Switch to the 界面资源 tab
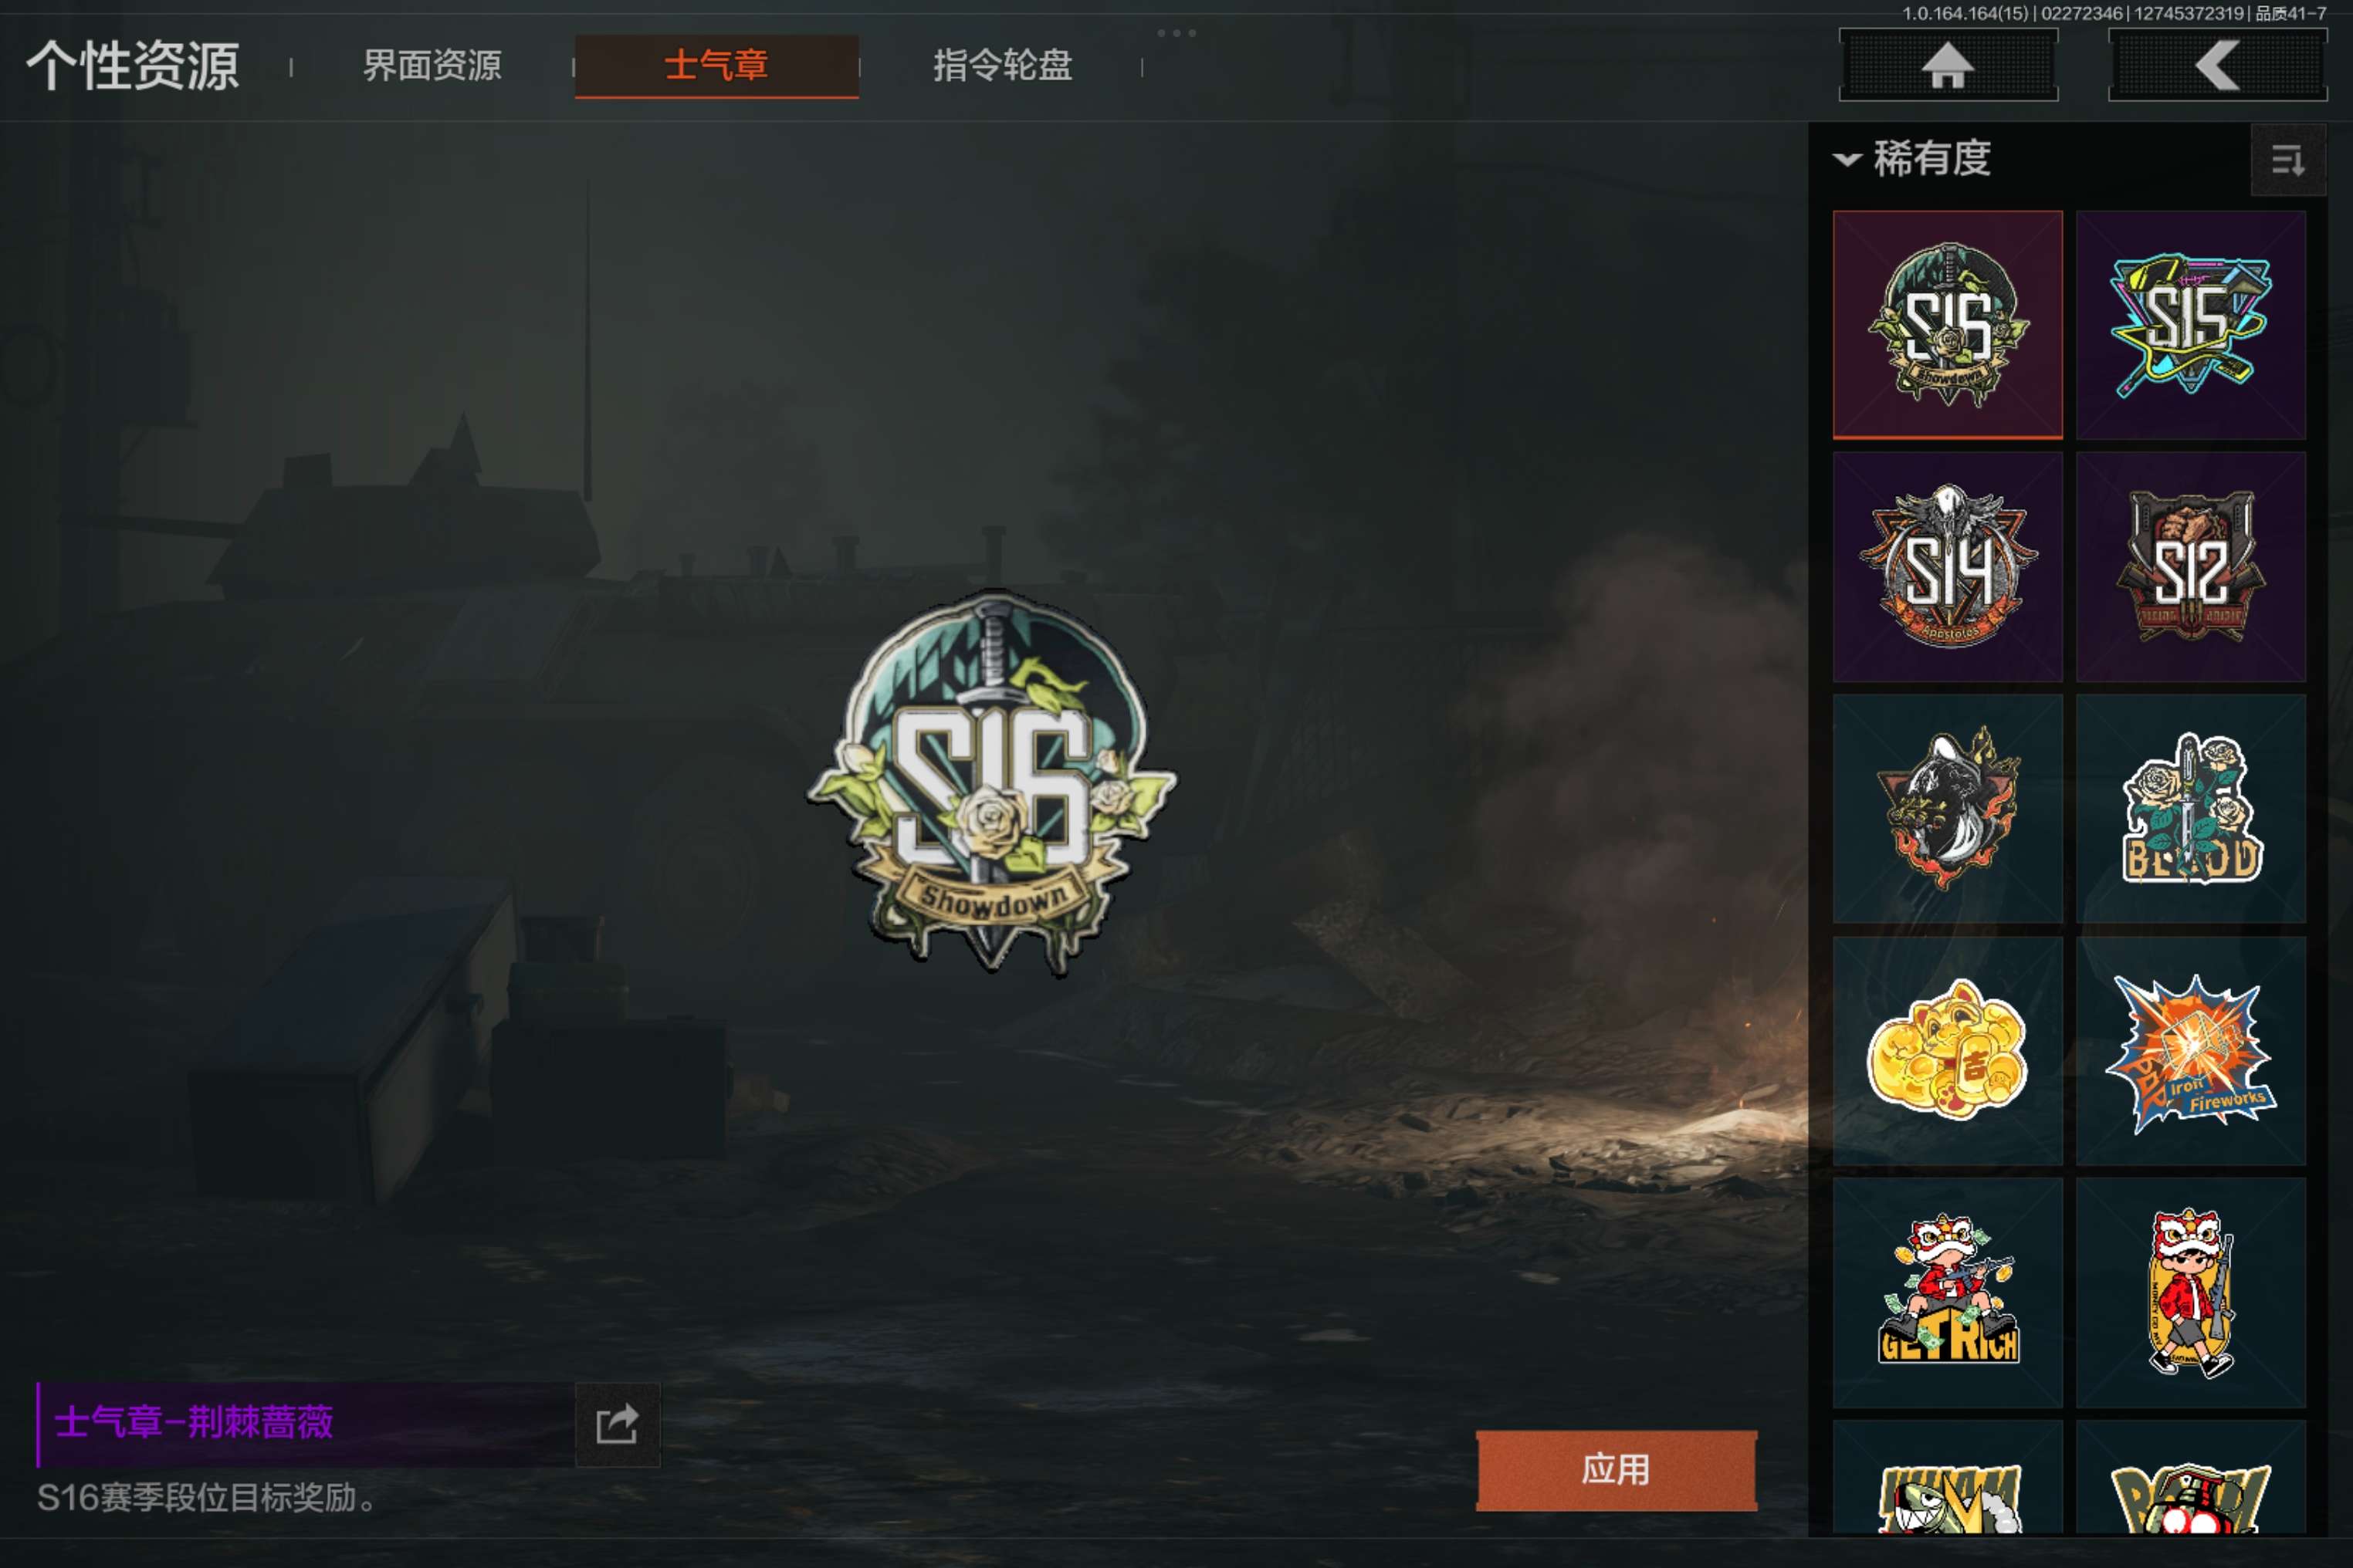The height and width of the screenshot is (1568, 2353). [432, 66]
